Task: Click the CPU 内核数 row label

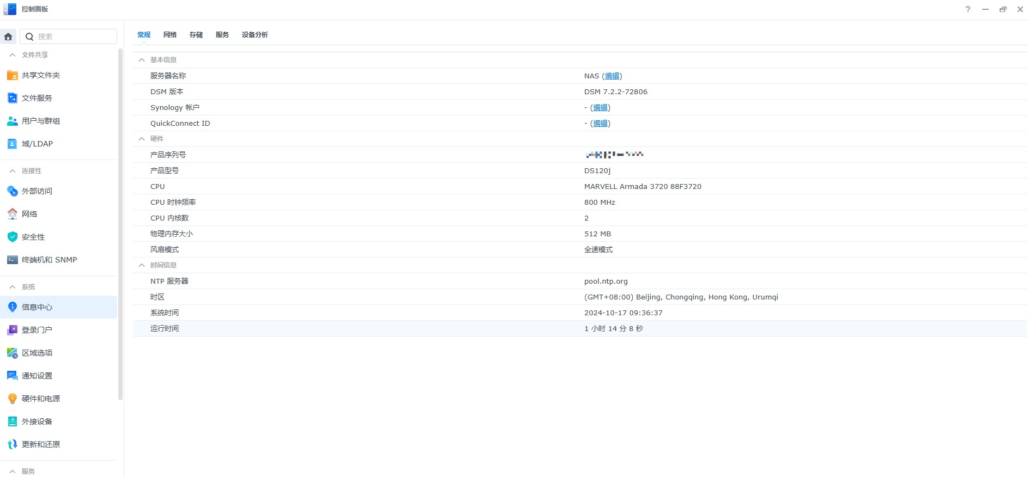Action: click(170, 218)
